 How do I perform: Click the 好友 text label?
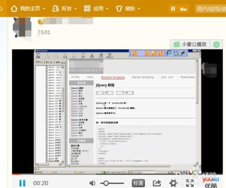[x=67, y=8]
